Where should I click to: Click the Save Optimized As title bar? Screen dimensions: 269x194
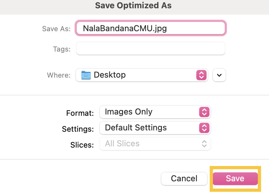133,6
